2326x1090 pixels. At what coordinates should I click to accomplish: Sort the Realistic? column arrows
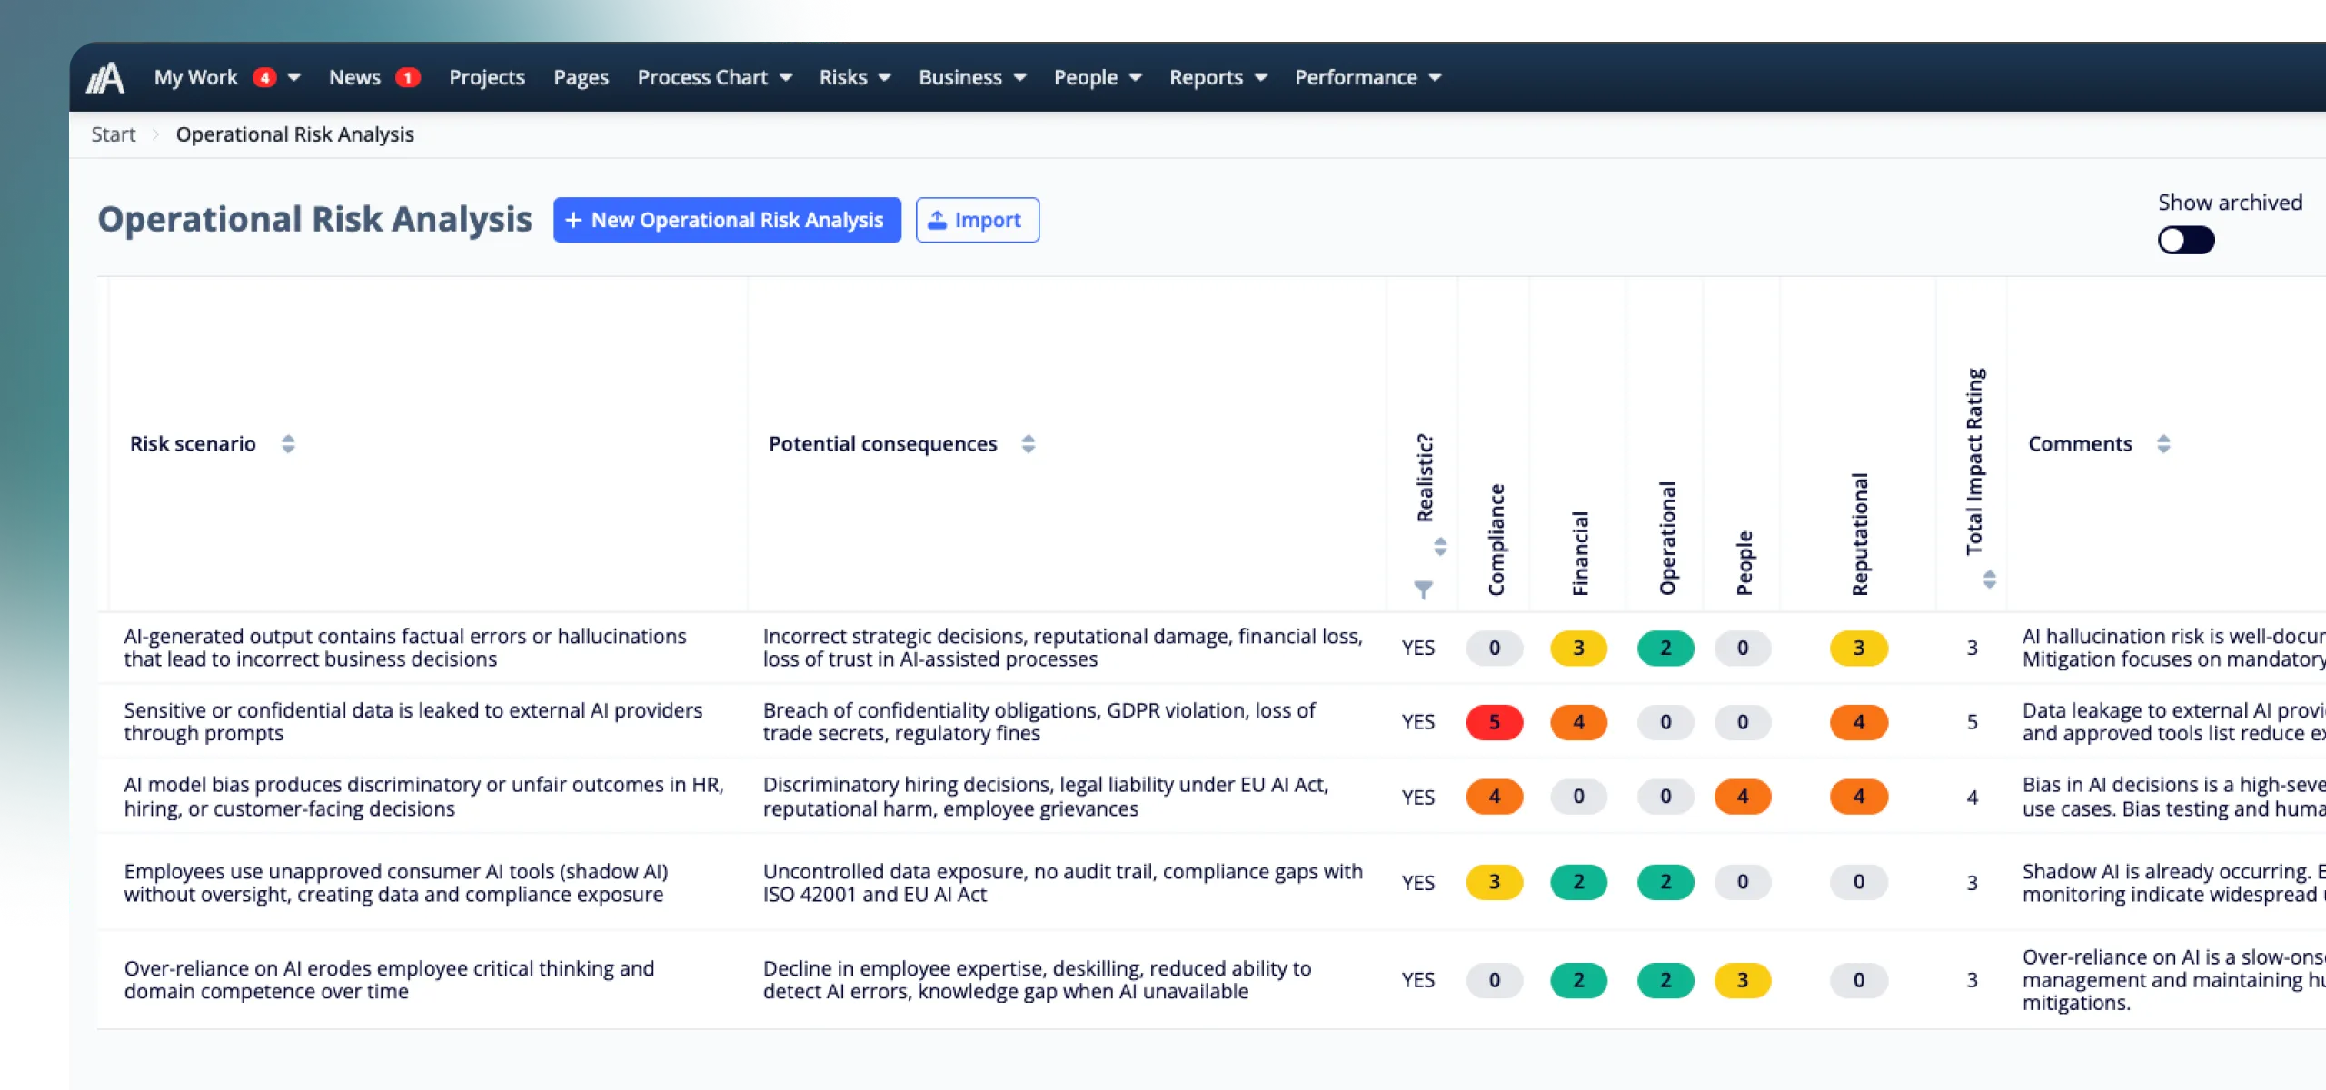pos(1440,546)
